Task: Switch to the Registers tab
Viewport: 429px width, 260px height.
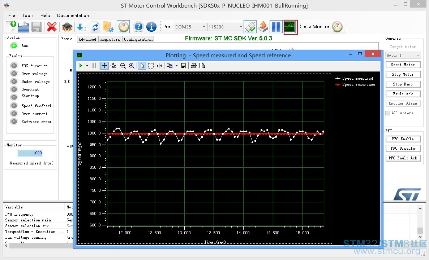Action: click(x=110, y=39)
